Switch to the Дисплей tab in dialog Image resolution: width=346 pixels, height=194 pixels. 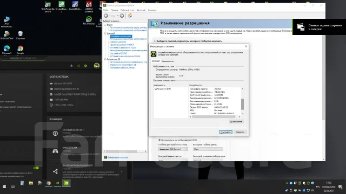tap(156, 61)
